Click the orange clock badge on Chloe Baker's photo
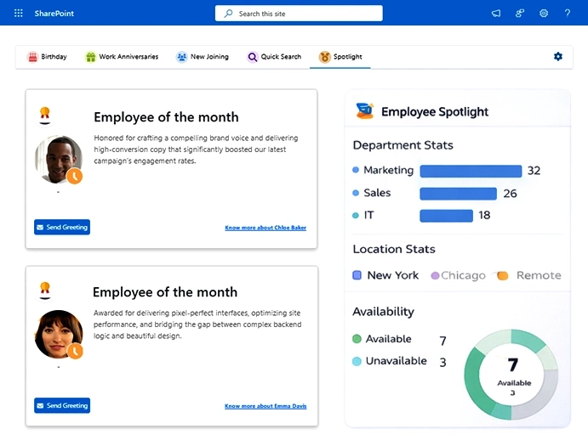Screen dimensions: 588x446 click(75, 177)
